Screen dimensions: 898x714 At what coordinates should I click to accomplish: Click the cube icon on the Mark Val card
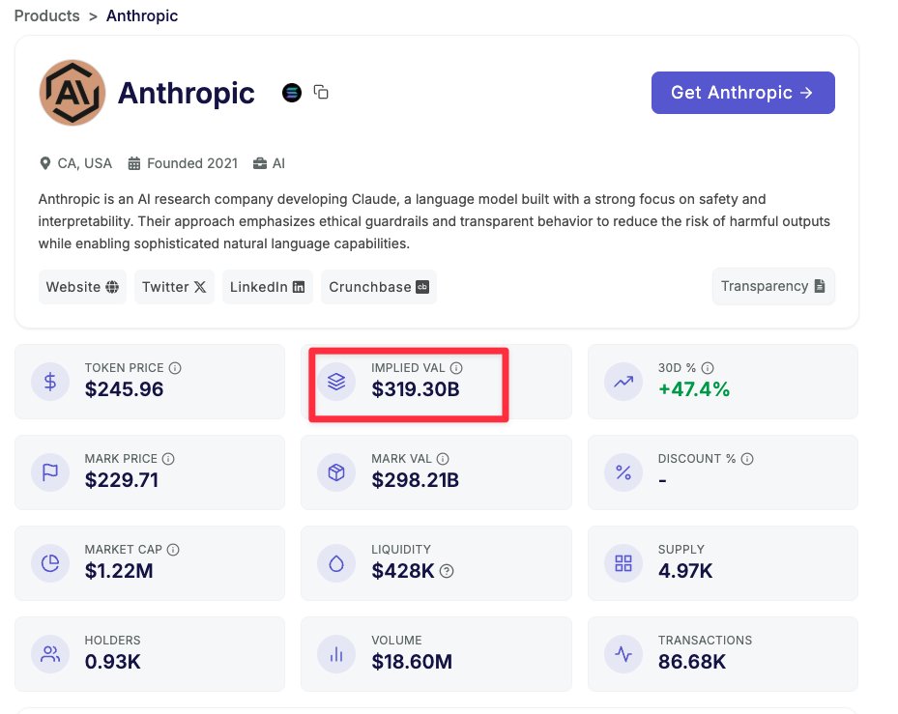pyautogui.click(x=336, y=471)
